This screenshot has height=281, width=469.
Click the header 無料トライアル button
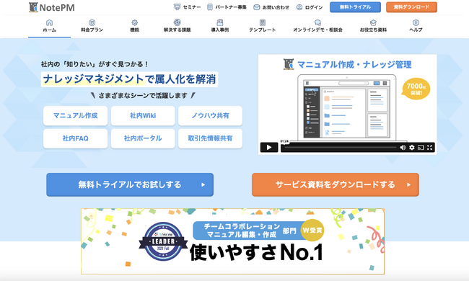click(x=355, y=7)
